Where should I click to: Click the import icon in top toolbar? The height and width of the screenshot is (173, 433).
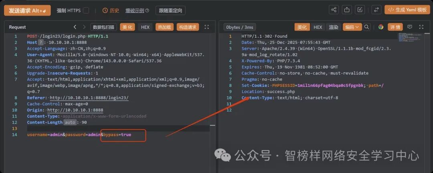click(360, 10)
